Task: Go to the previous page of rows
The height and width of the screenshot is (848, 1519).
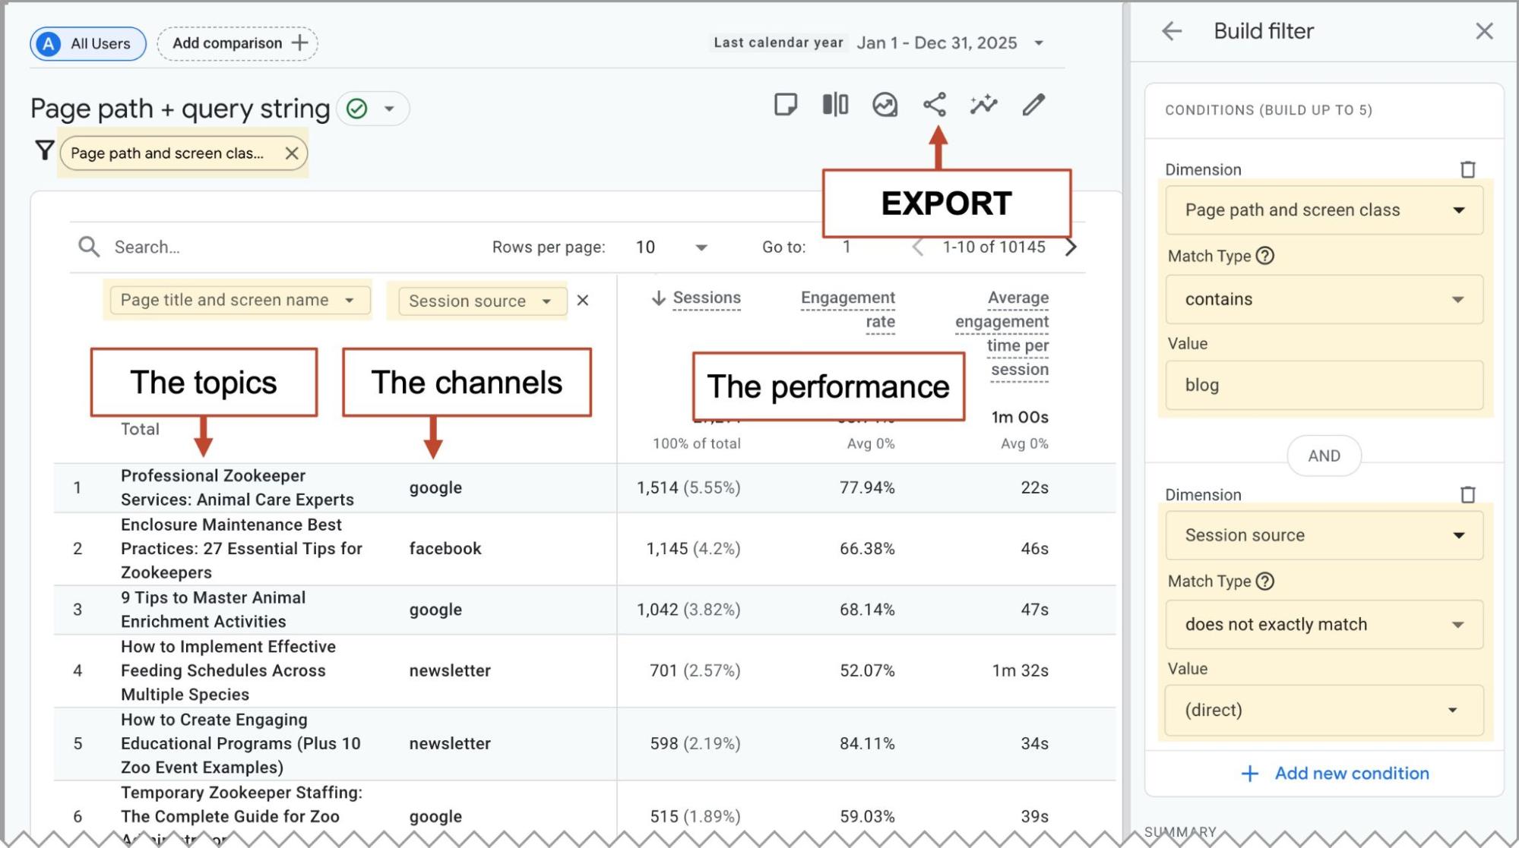Action: pos(918,247)
